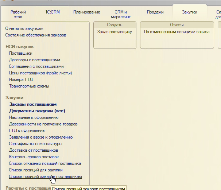
Task: Open the Планирование section tab
Action: coord(86,12)
